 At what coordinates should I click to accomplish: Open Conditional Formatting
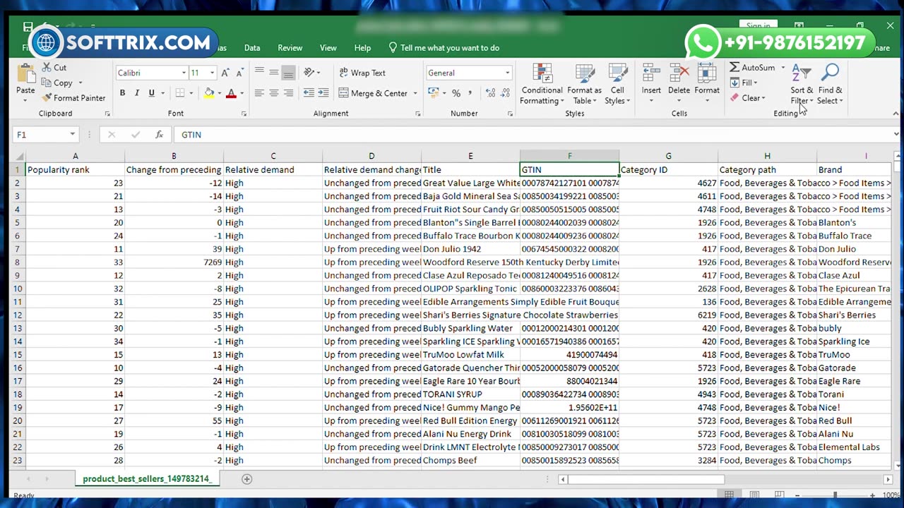pyautogui.click(x=542, y=84)
